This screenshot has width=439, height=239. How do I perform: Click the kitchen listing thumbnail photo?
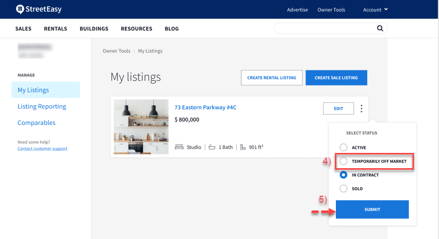(x=141, y=127)
